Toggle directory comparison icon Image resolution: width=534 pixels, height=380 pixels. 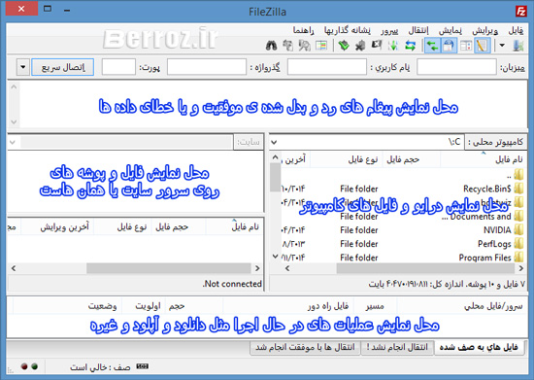[305, 46]
